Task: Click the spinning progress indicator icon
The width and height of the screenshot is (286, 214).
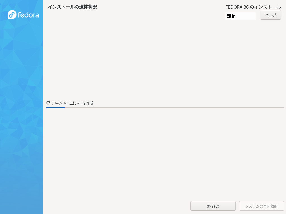Action: tap(48, 103)
